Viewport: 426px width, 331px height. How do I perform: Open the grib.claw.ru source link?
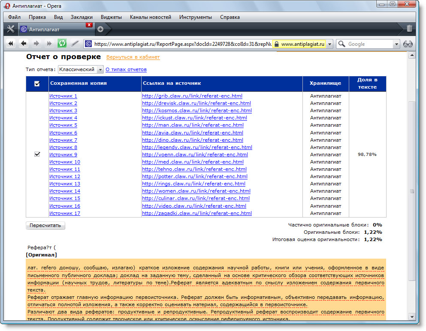click(192, 96)
